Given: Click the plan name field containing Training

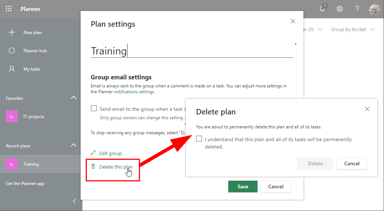Looking at the screenshot, I should click(192, 51).
